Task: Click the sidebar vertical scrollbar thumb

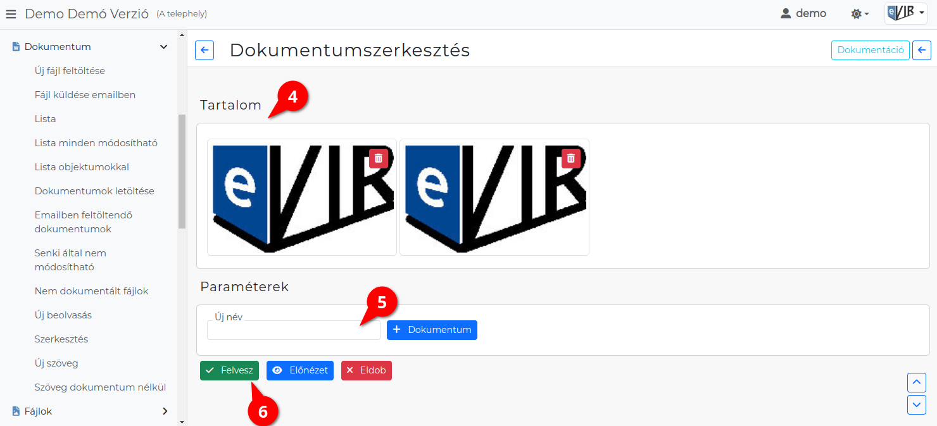Action: (182, 171)
